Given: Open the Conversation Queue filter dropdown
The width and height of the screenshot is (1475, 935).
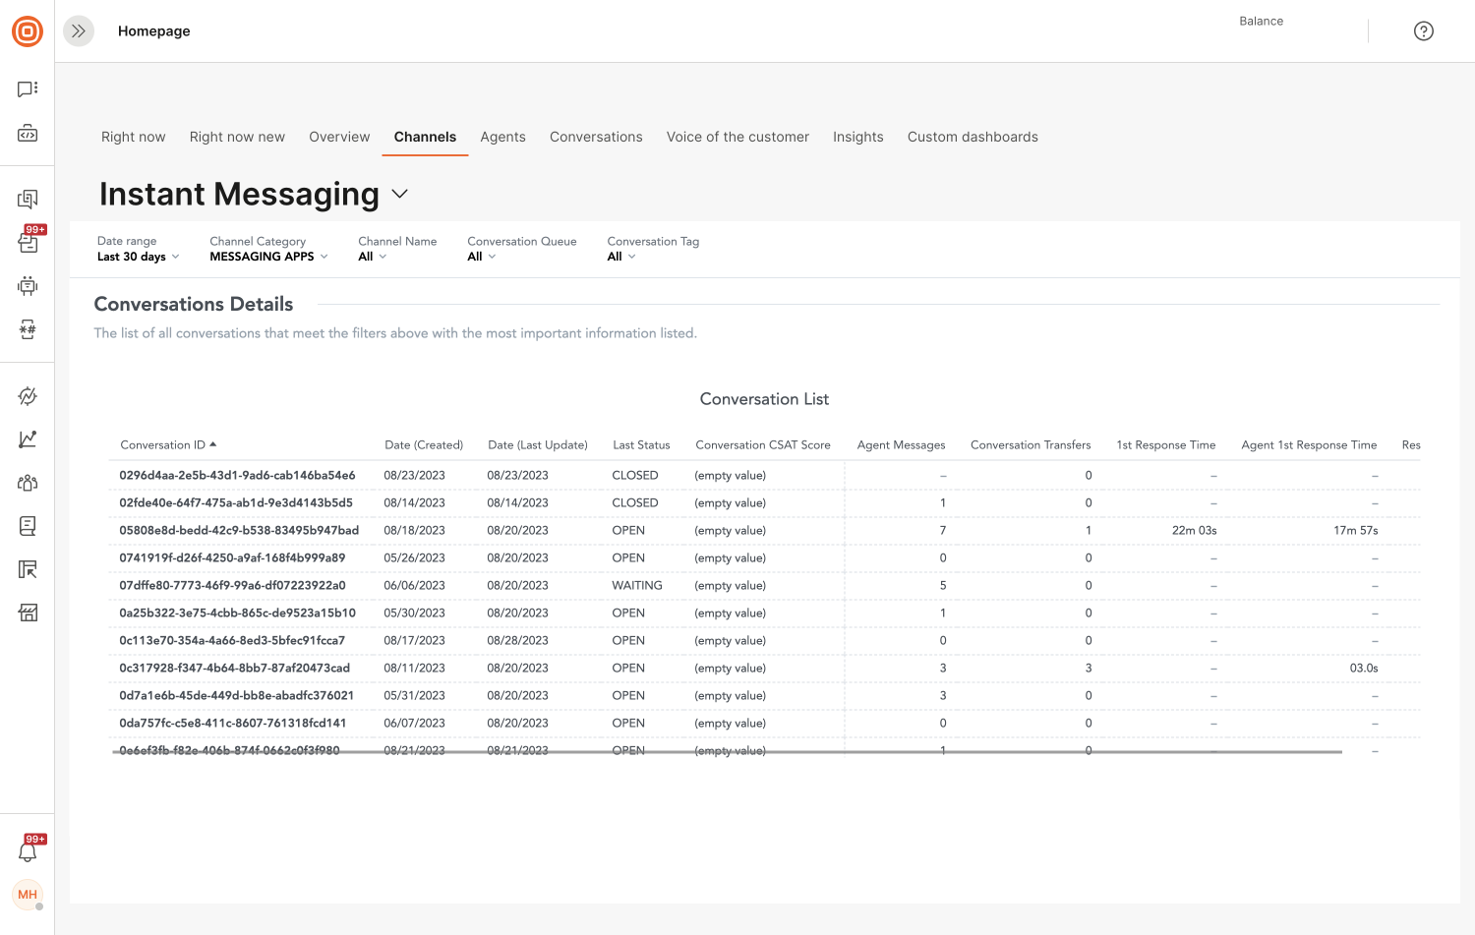Looking at the screenshot, I should (x=482, y=257).
